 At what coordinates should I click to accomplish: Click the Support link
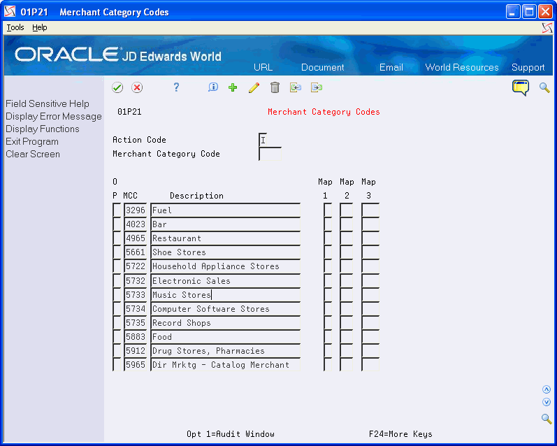tap(528, 67)
